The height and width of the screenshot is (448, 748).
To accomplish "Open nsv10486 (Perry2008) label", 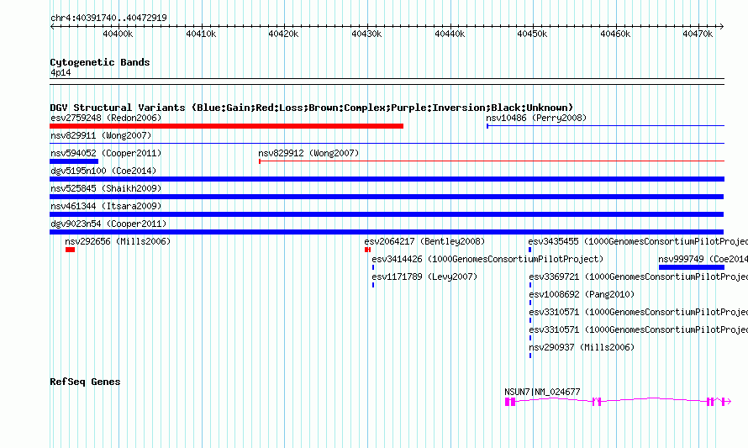I will 536,118.
